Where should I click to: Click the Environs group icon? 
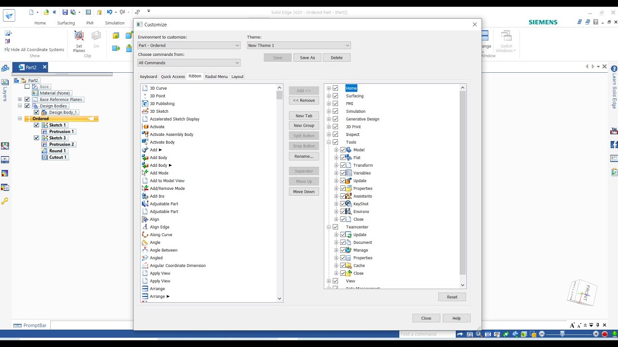[349, 212]
